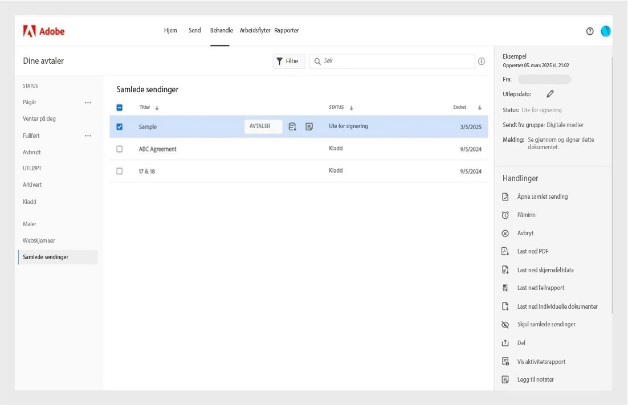Click the AVTALER button on the Sample row
Screen dimensions: 628x405
click(x=263, y=126)
